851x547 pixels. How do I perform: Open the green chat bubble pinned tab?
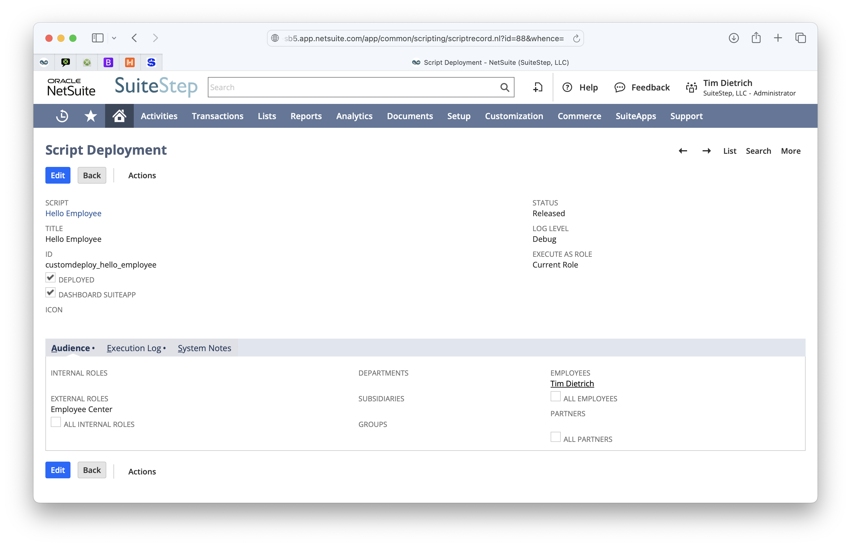[65, 62]
